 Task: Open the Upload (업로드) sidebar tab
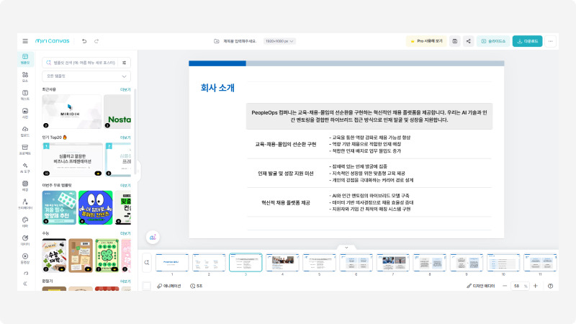pos(25,131)
